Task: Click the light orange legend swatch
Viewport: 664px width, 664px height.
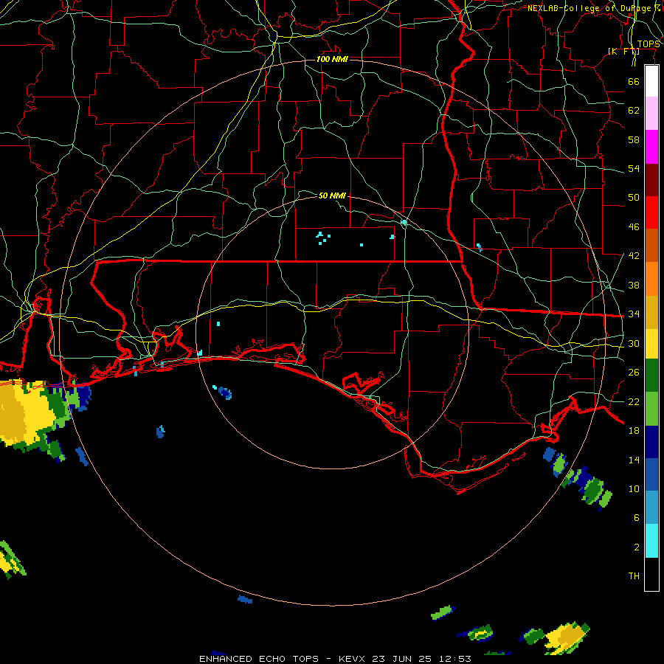Action: coord(651,279)
